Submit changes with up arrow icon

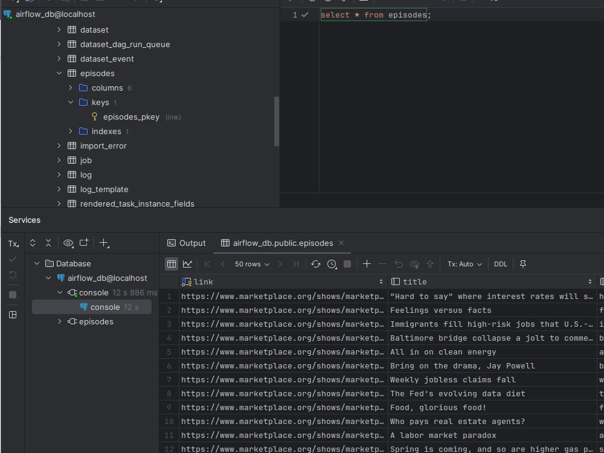pyautogui.click(x=430, y=264)
